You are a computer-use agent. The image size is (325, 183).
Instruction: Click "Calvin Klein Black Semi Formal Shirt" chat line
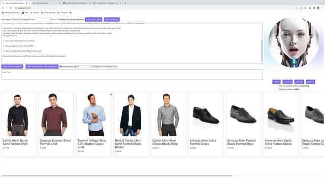20,41
